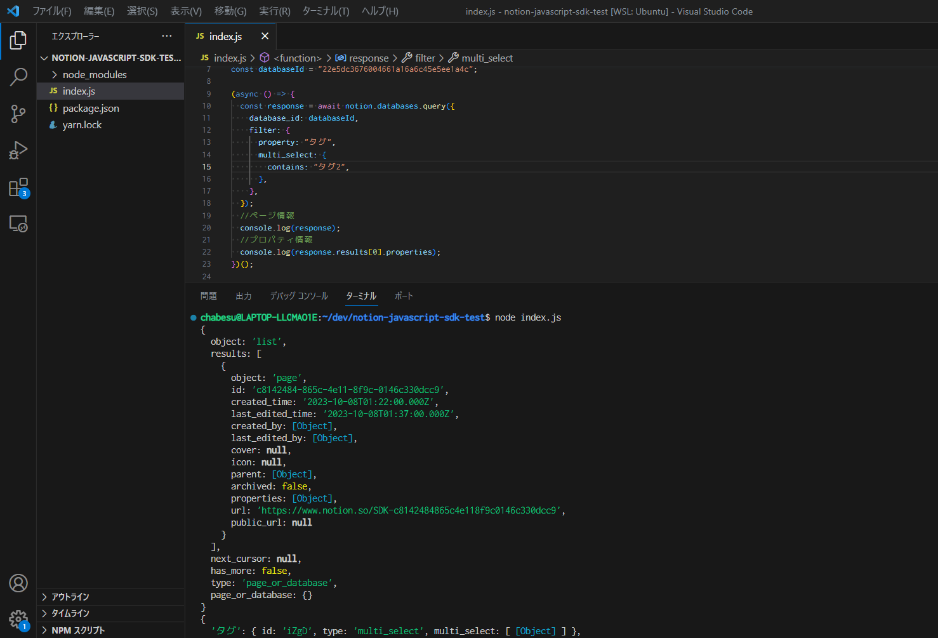
Task: Click the response variable icon in breadcrumb
Action: [341, 58]
